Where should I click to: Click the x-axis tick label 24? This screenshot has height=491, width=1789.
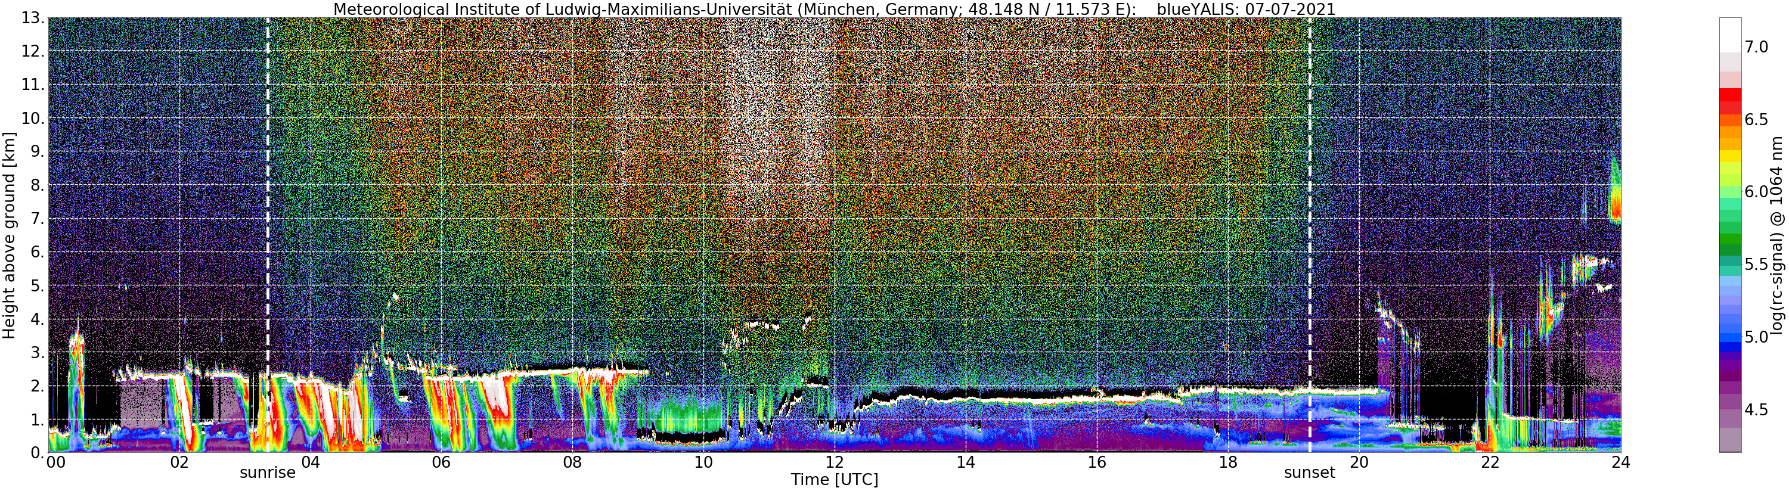point(1620,462)
